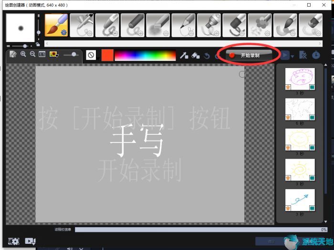Screen dimensions: 334x250
Task: Select the Crayon brush
Action: click(x=107, y=25)
